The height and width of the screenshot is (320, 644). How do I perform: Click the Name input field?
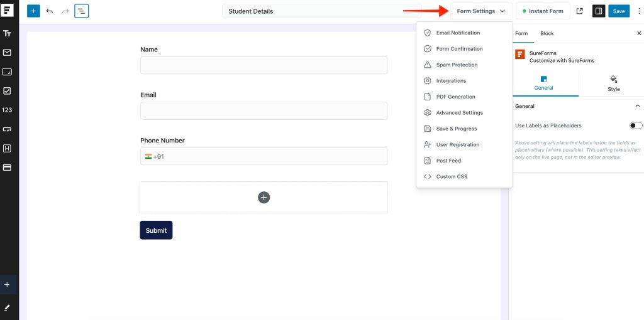tap(264, 65)
